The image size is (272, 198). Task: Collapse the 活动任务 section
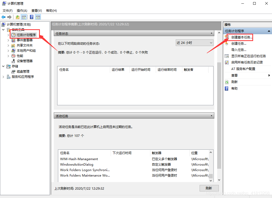[211, 116]
